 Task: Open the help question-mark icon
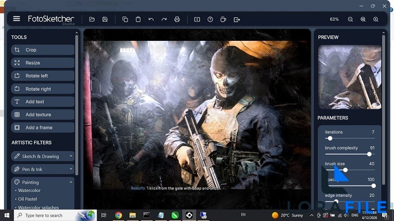tap(210, 19)
